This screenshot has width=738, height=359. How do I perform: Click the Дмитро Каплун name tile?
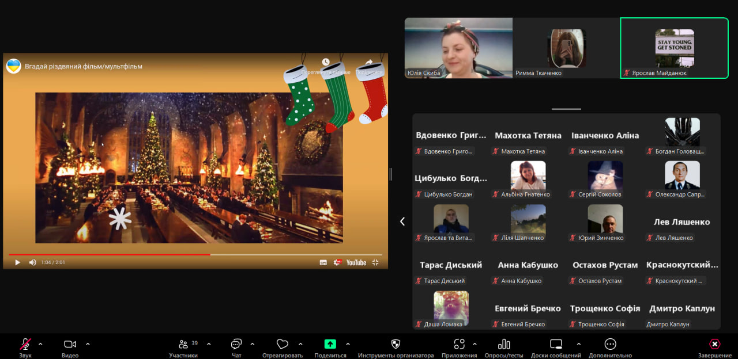tap(682, 308)
